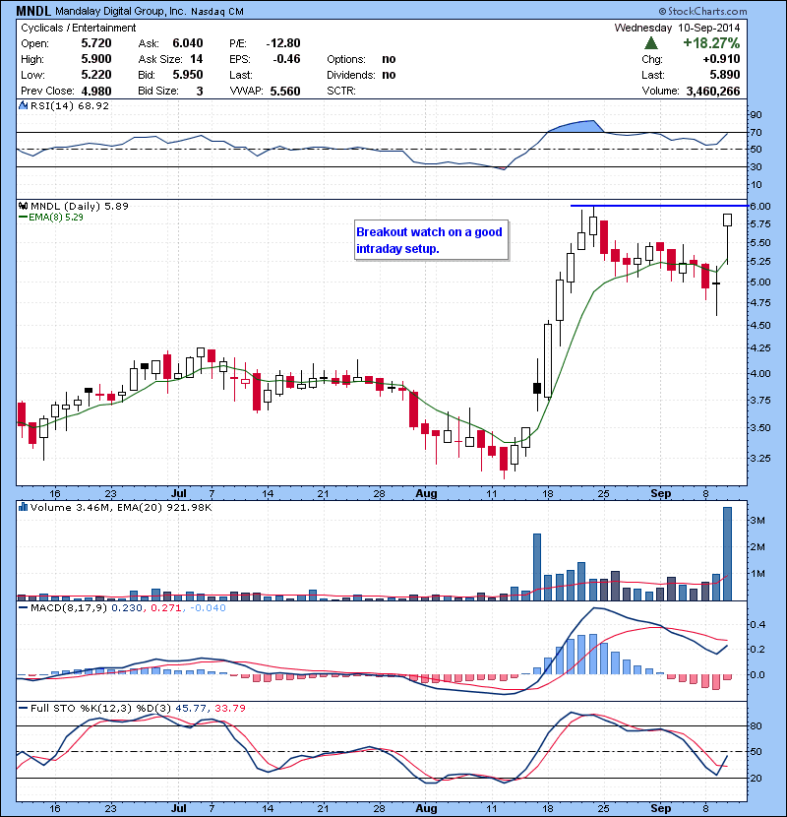787x817 pixels.
Task: Click the Aug label below the price chart
Action: click(x=426, y=493)
